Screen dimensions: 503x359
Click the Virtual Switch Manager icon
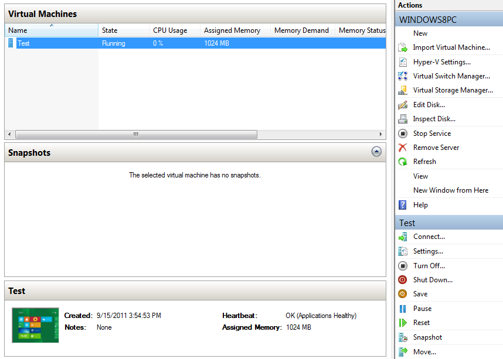[x=403, y=76]
